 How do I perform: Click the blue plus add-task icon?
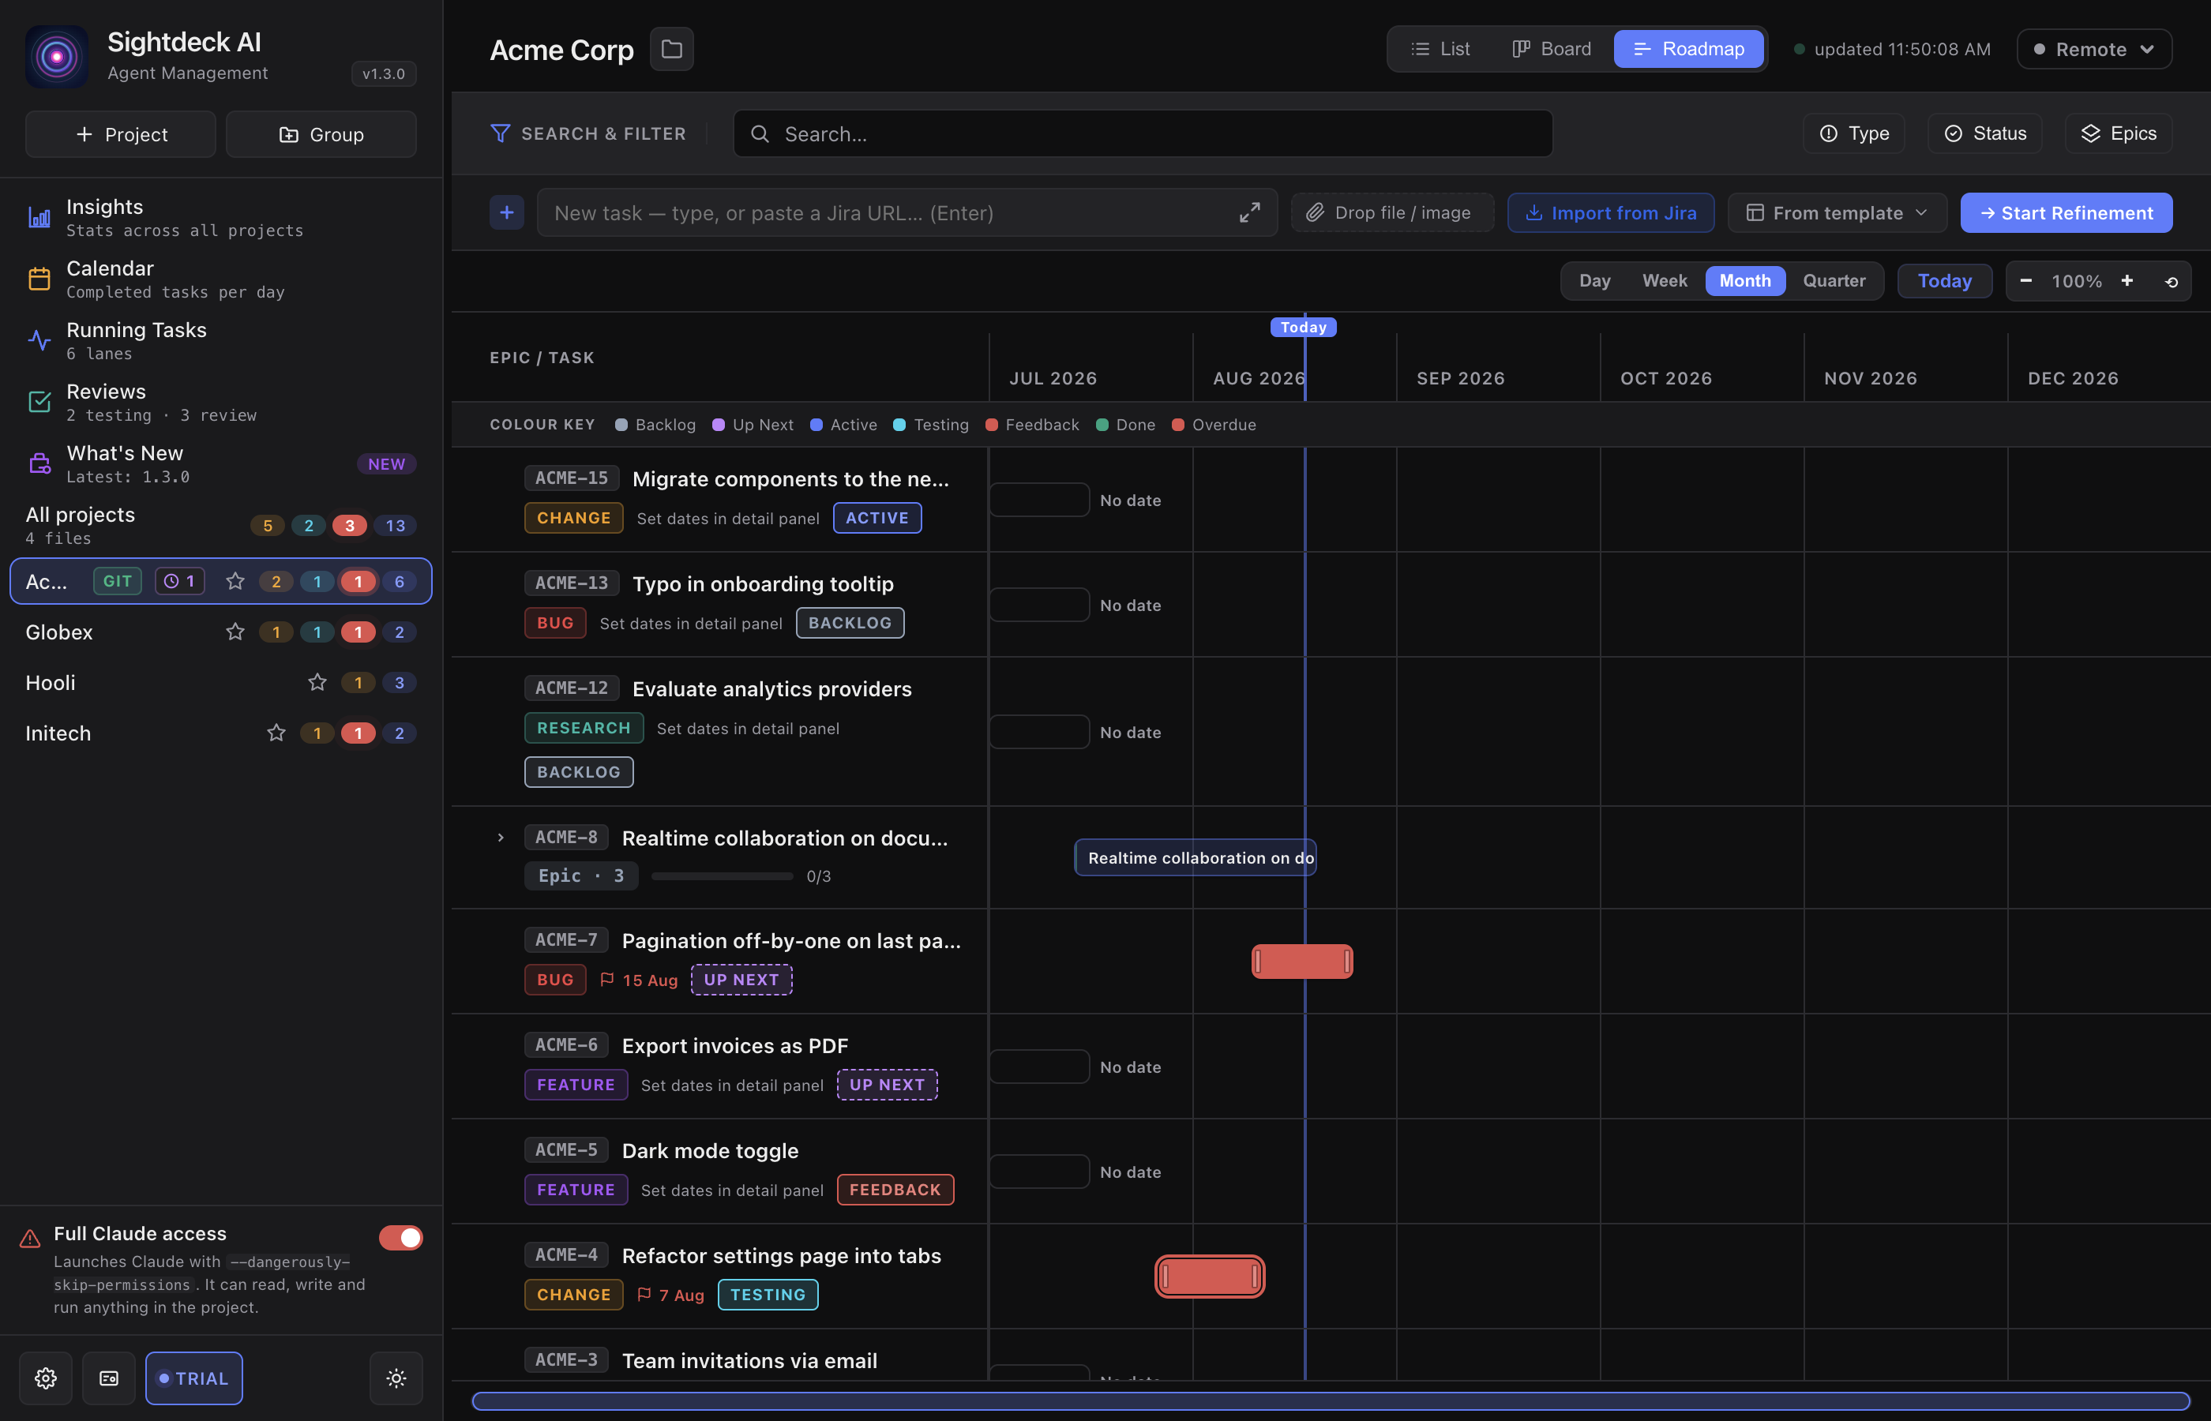(x=507, y=213)
